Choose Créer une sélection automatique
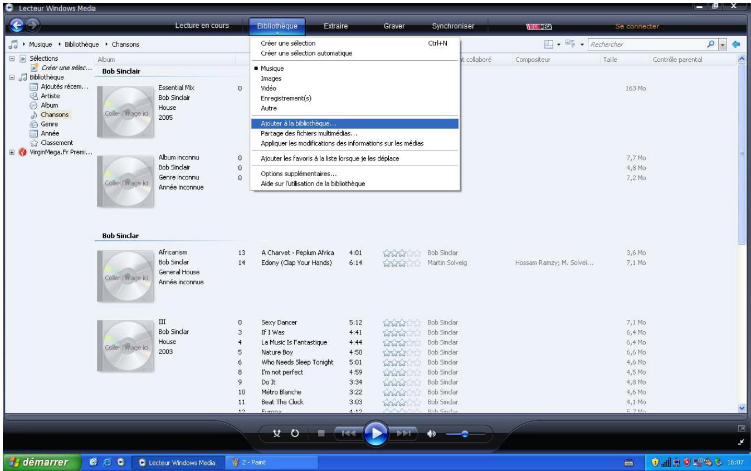This screenshot has width=751, height=471. (x=355, y=53)
